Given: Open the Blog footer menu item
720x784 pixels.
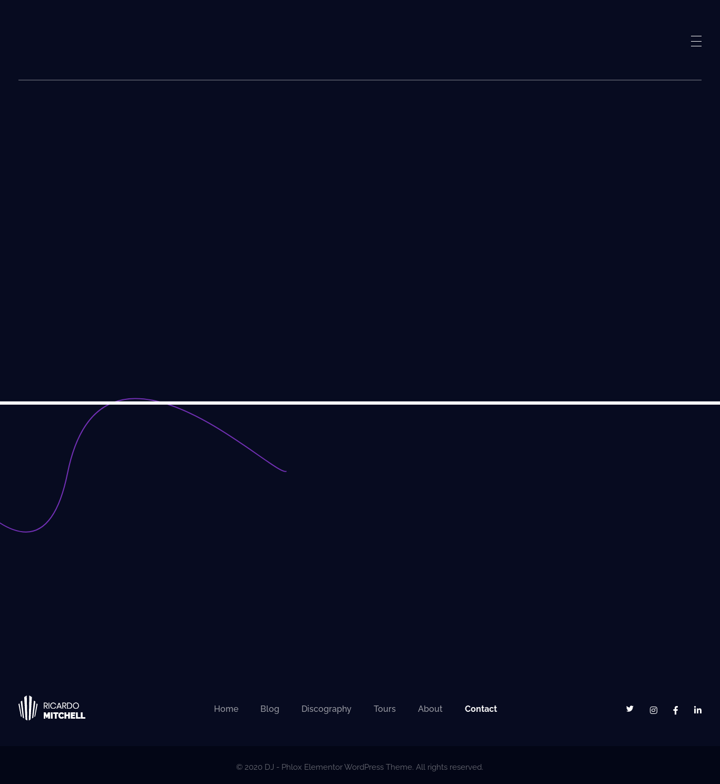Looking at the screenshot, I should 269,709.
